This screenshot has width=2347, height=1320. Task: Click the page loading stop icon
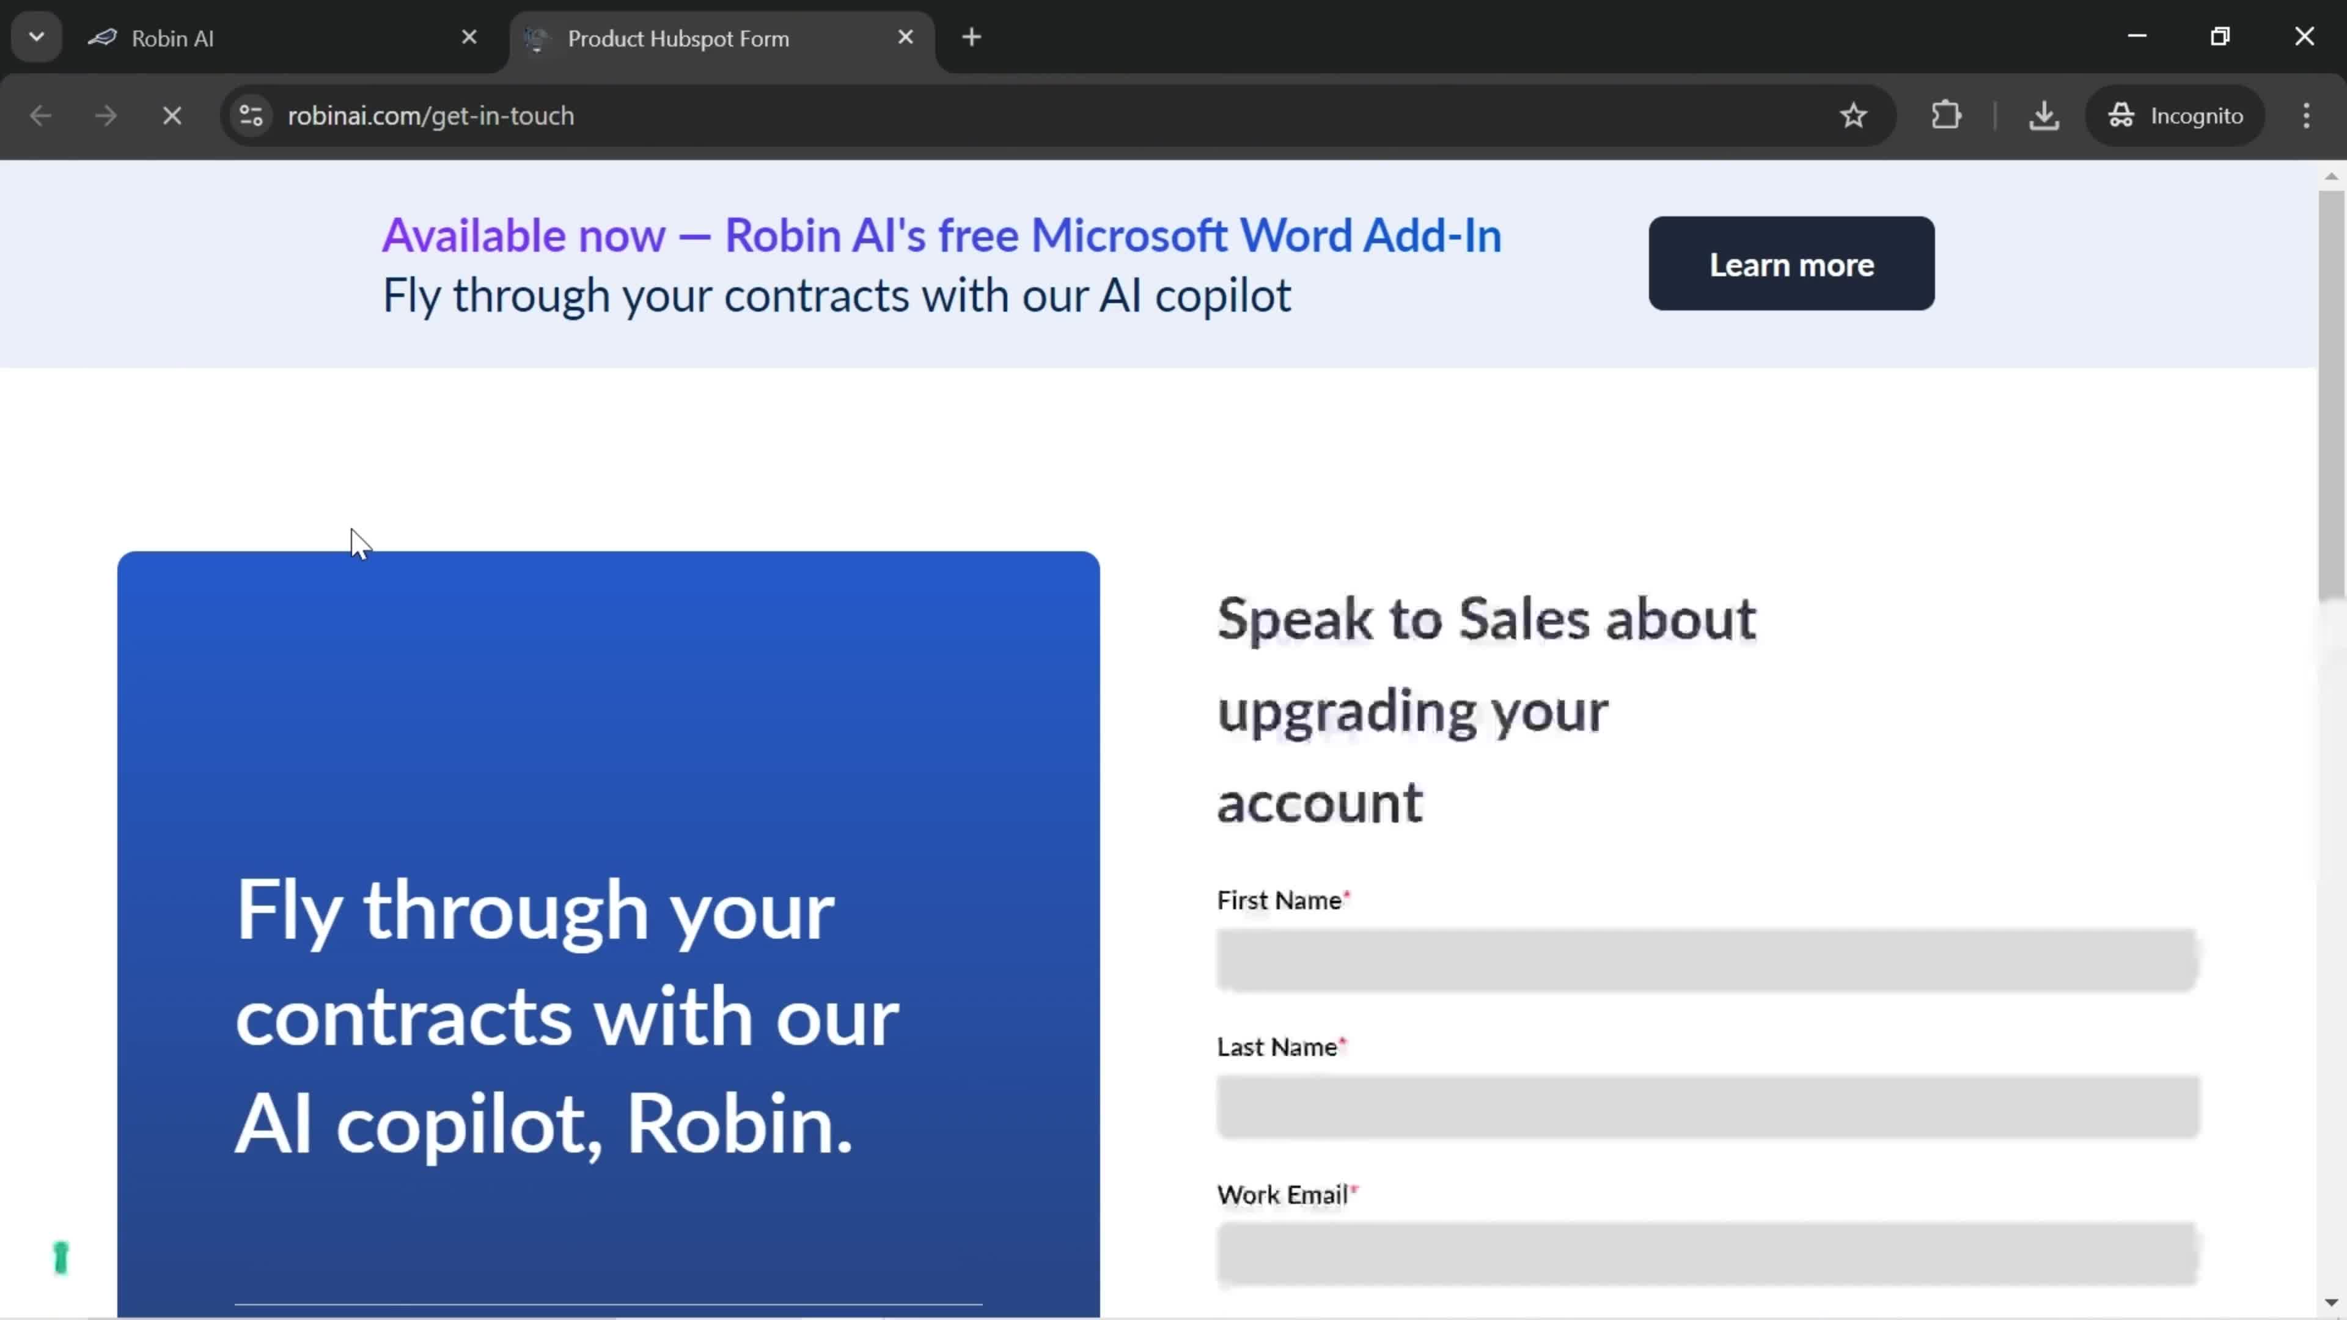[172, 113]
